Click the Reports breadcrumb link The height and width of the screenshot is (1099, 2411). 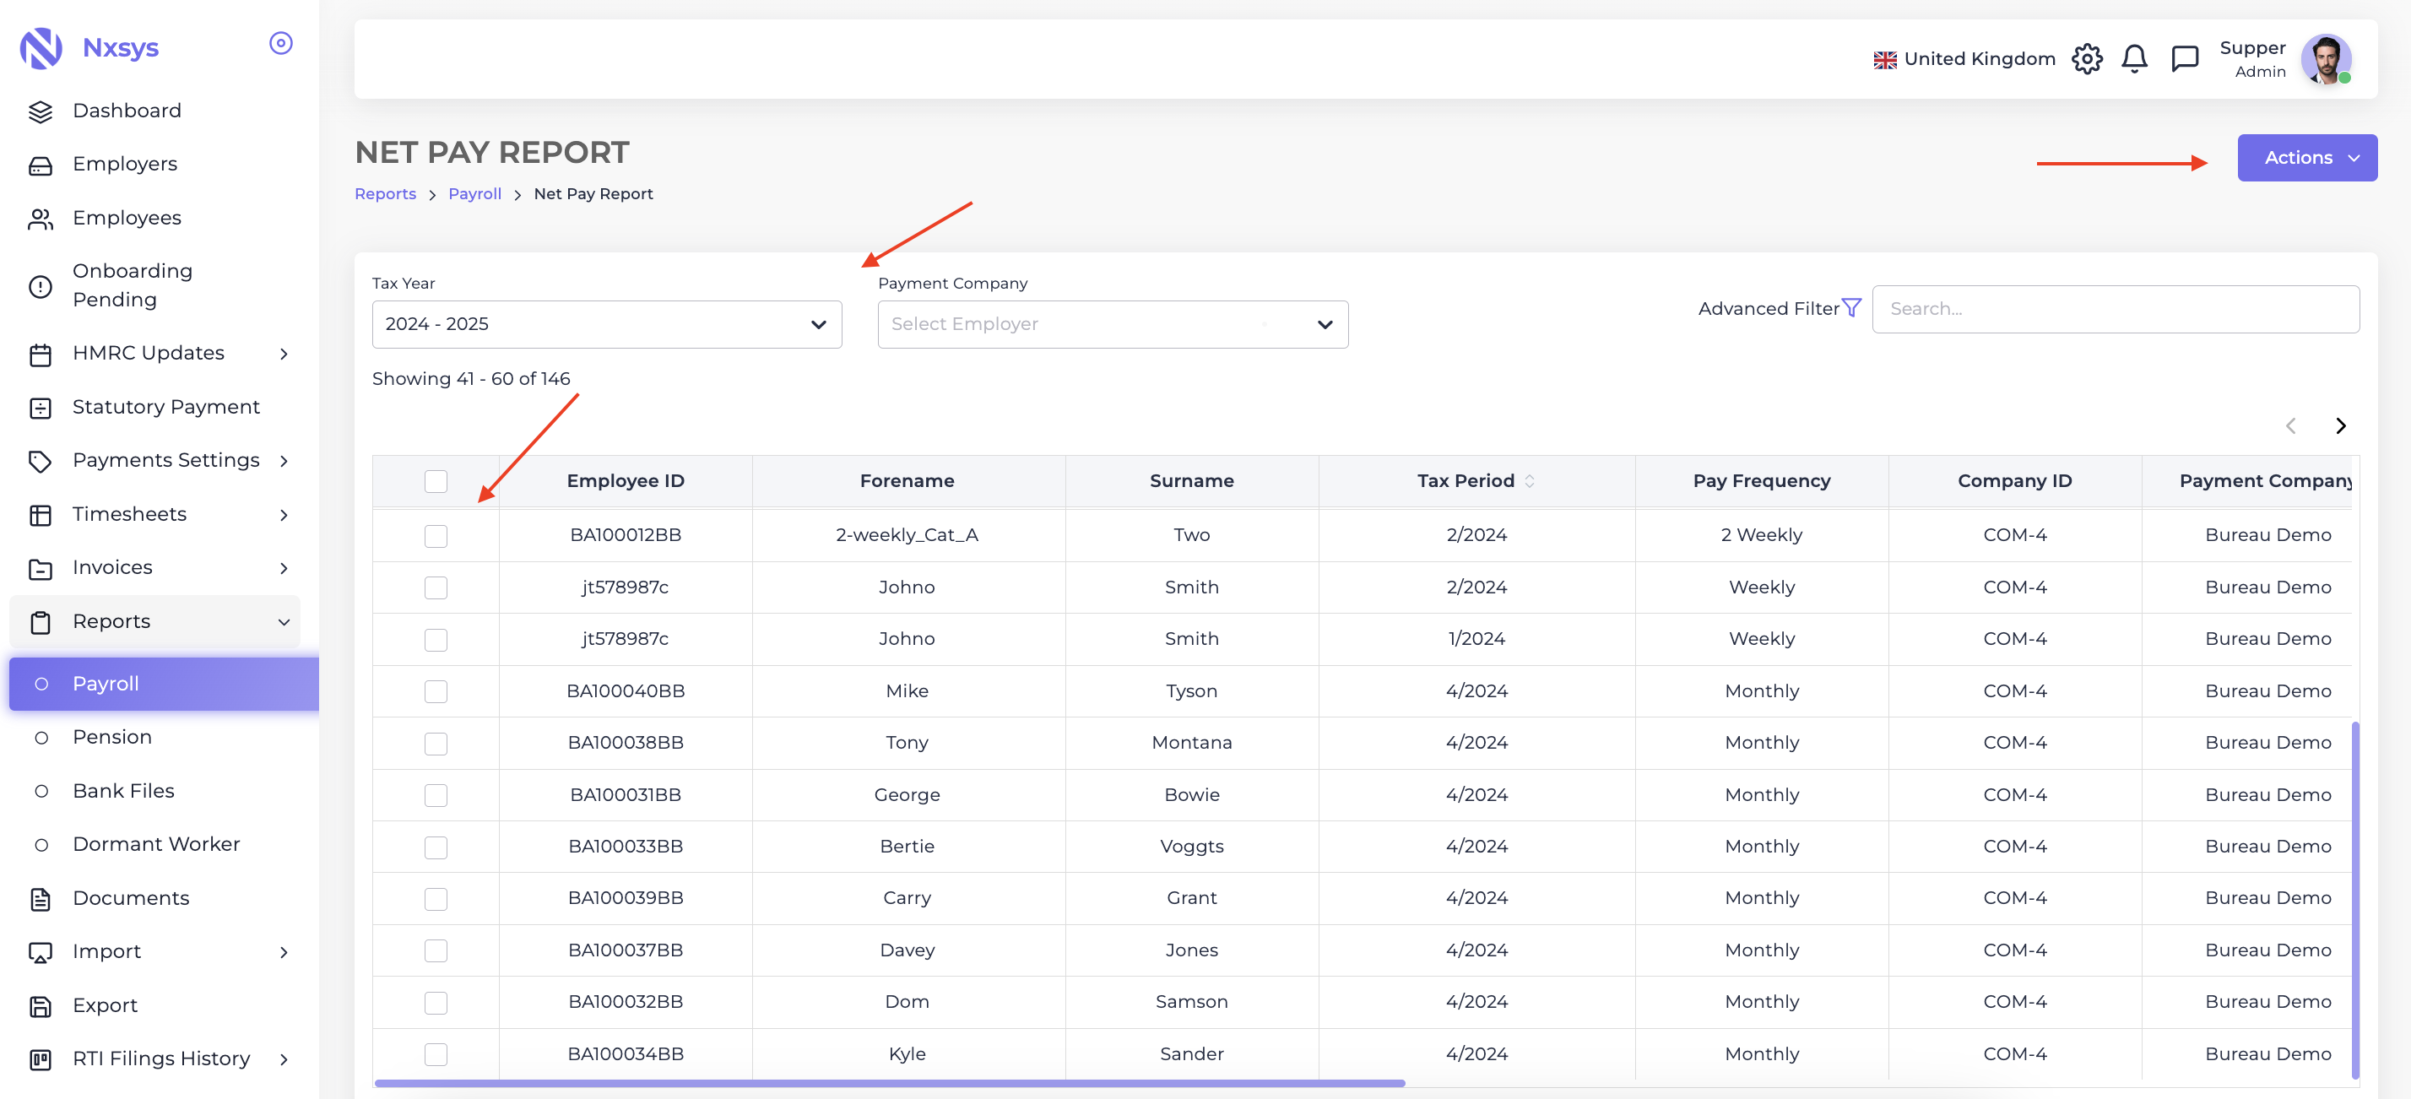pos(385,194)
